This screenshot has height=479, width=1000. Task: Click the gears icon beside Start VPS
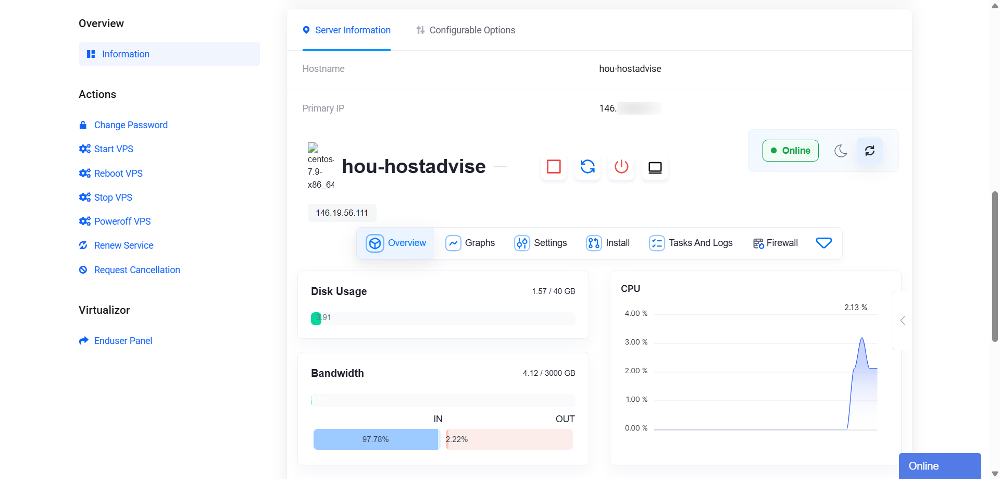[x=84, y=149]
